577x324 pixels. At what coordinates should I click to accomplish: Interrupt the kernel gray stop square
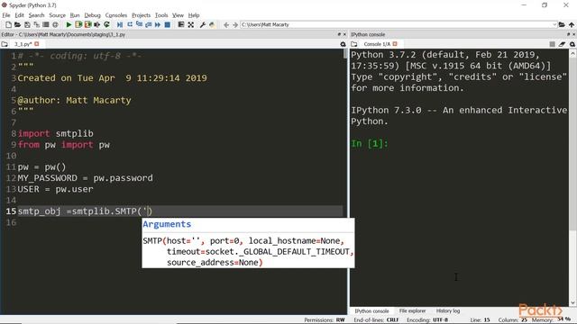click(553, 44)
